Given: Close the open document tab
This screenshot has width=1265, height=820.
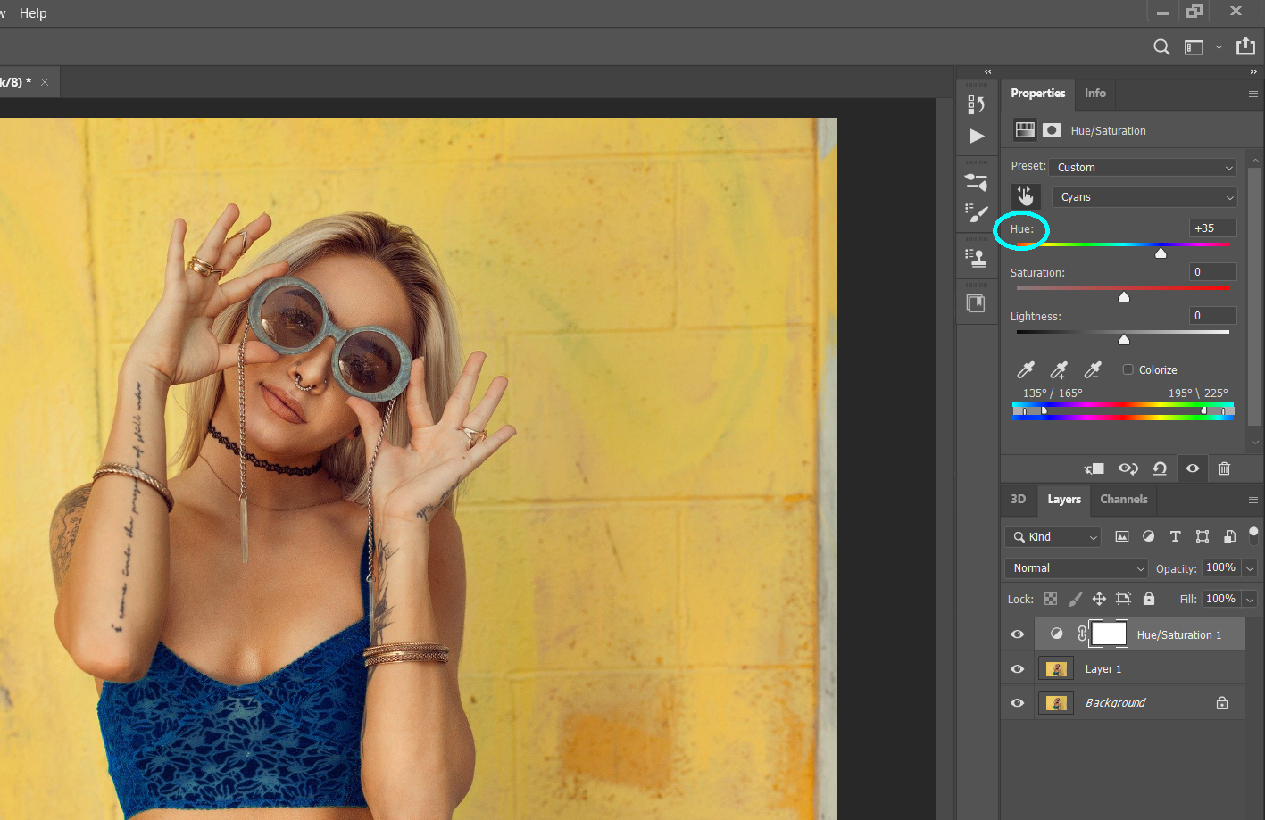Looking at the screenshot, I should [x=45, y=82].
